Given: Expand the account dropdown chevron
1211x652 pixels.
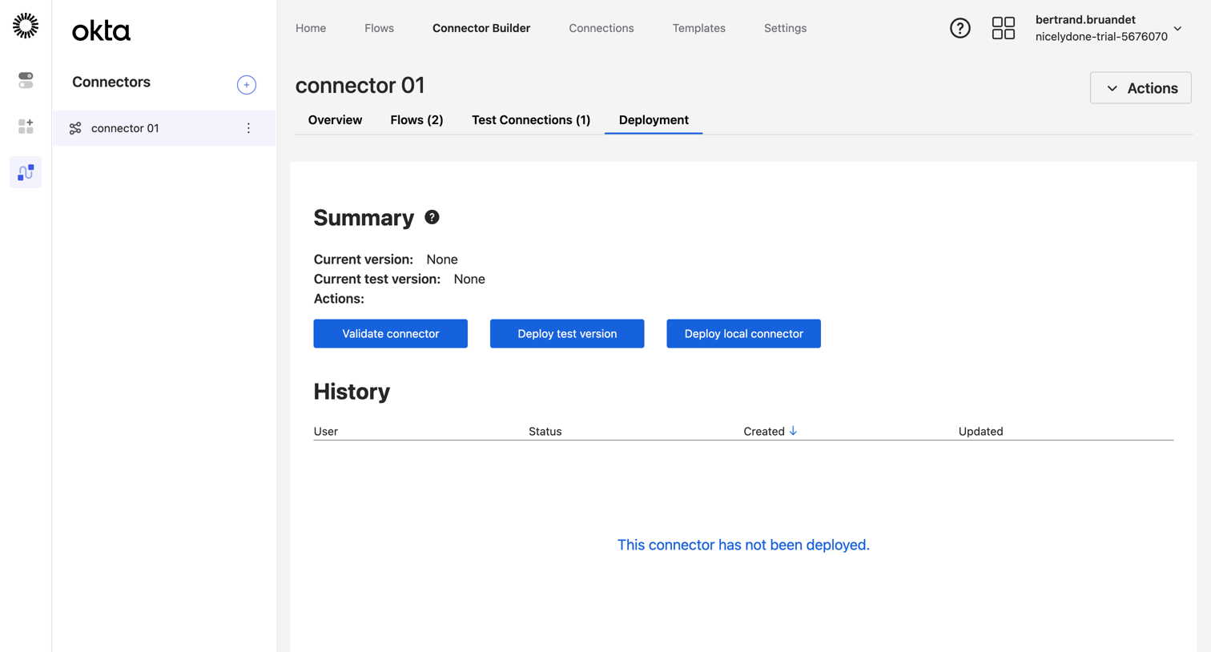Looking at the screenshot, I should [1177, 28].
